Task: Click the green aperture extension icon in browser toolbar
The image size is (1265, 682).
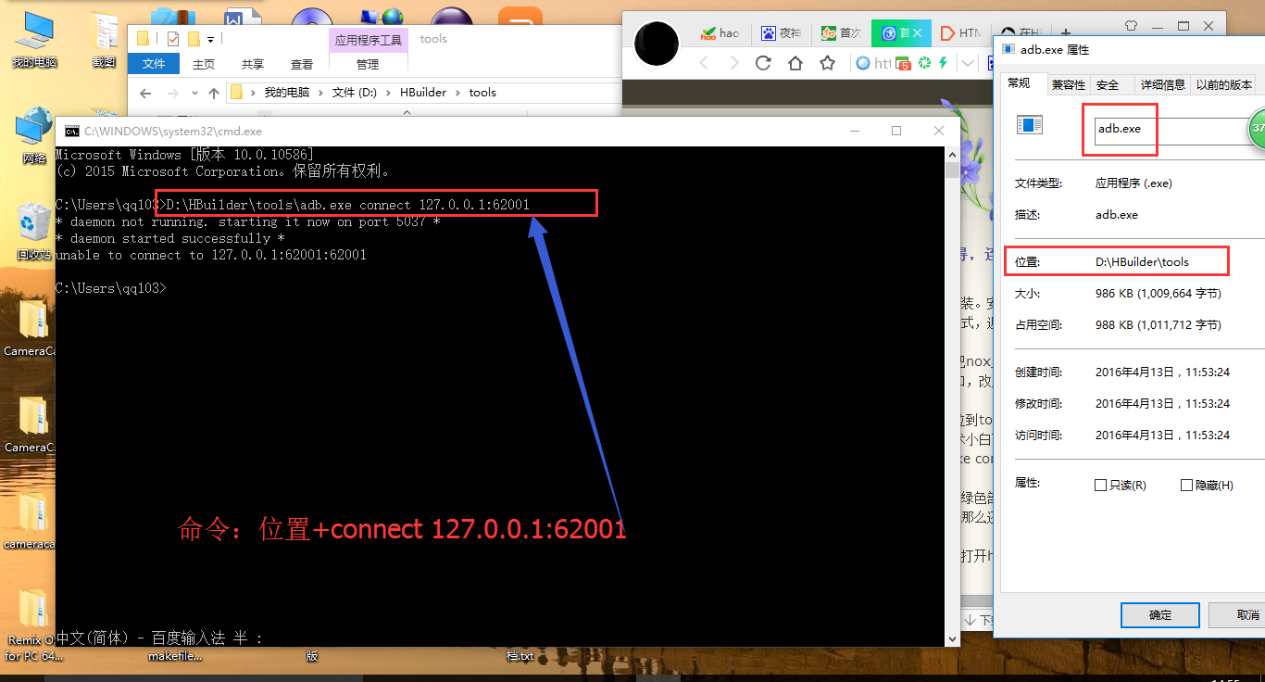Action: tap(924, 62)
